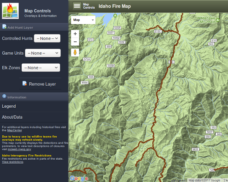228x182 pixels.
Task: Click the Google logo on map
Action: click(x=79, y=178)
